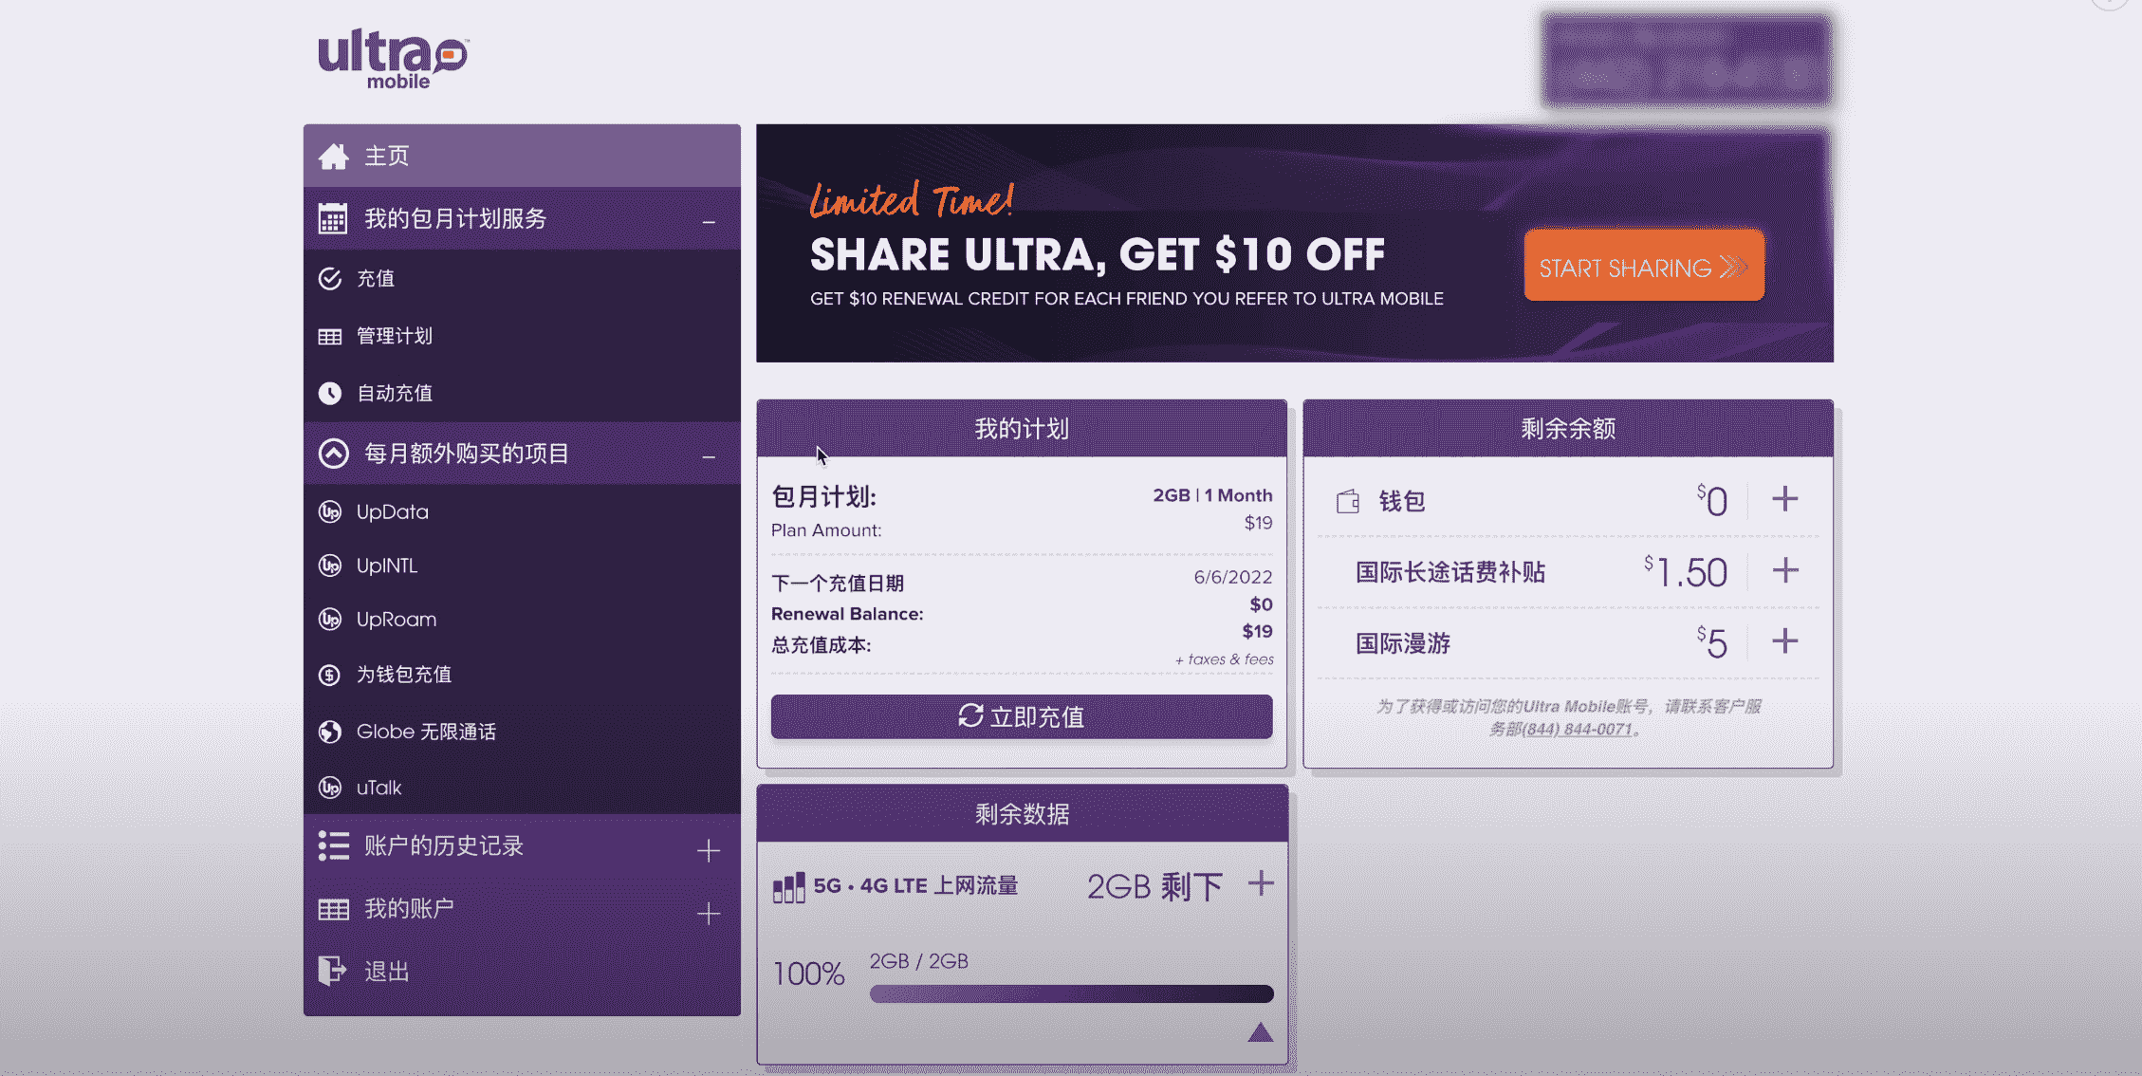
Task: Click the globe icon for Globe 无限通话
Action: pos(330,733)
